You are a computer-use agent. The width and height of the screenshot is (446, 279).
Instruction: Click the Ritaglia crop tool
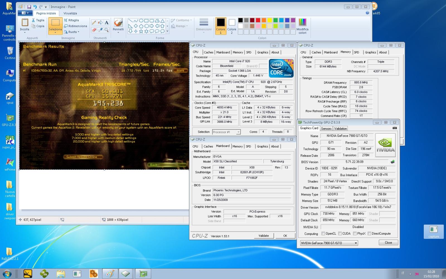click(71, 20)
